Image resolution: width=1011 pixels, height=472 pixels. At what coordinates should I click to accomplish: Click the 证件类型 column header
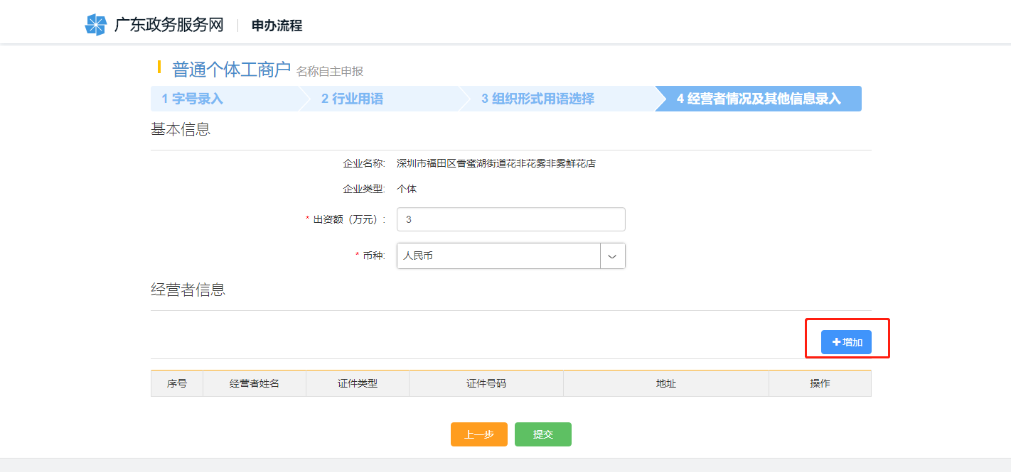click(358, 383)
